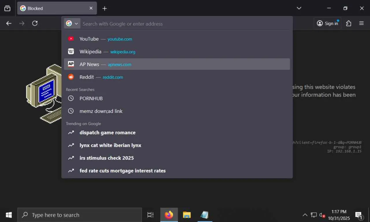Click clock icon beside 'memz down;ad link'
This screenshot has width=370, height=222.
pyautogui.click(x=71, y=111)
